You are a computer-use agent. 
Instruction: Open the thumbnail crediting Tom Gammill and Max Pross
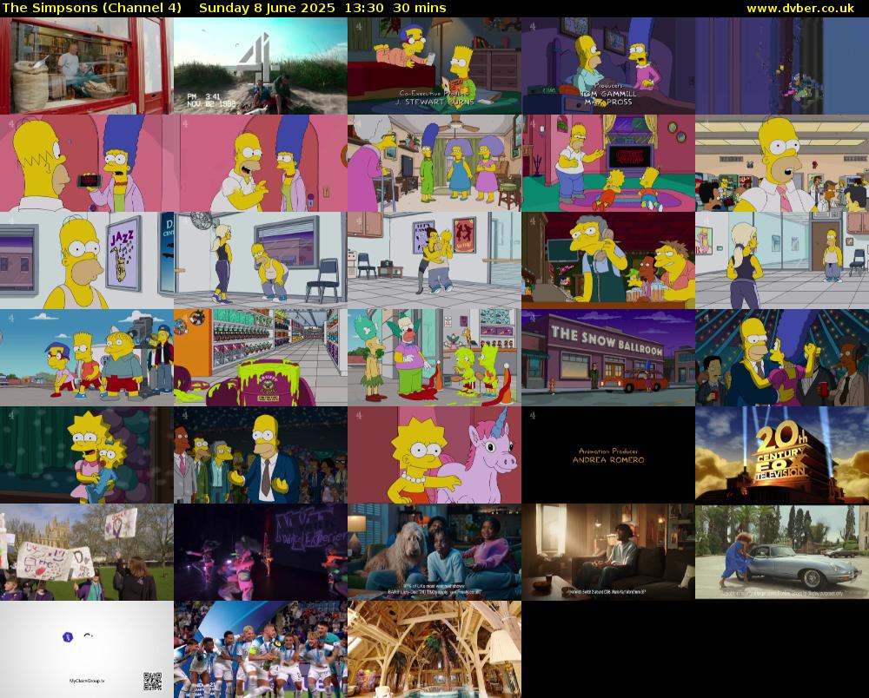pos(608,66)
